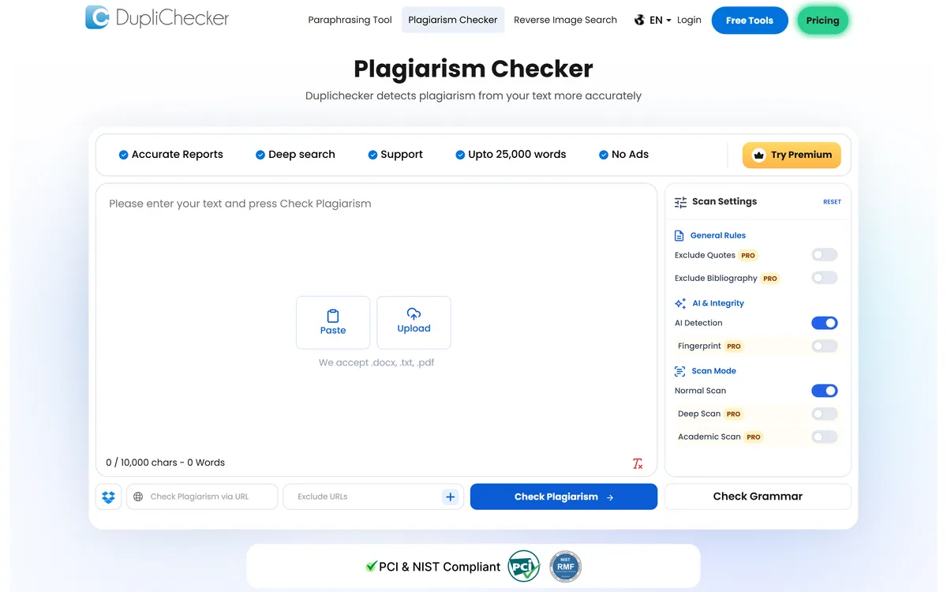
Task: Enable the Fingerprint toggle
Action: coord(825,346)
